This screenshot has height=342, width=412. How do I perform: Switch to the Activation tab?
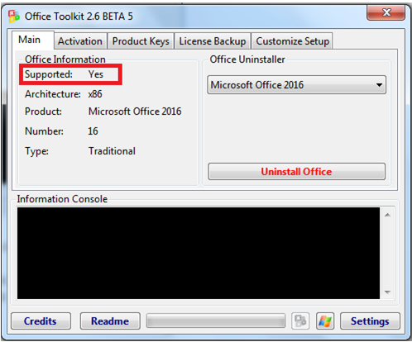[80, 41]
